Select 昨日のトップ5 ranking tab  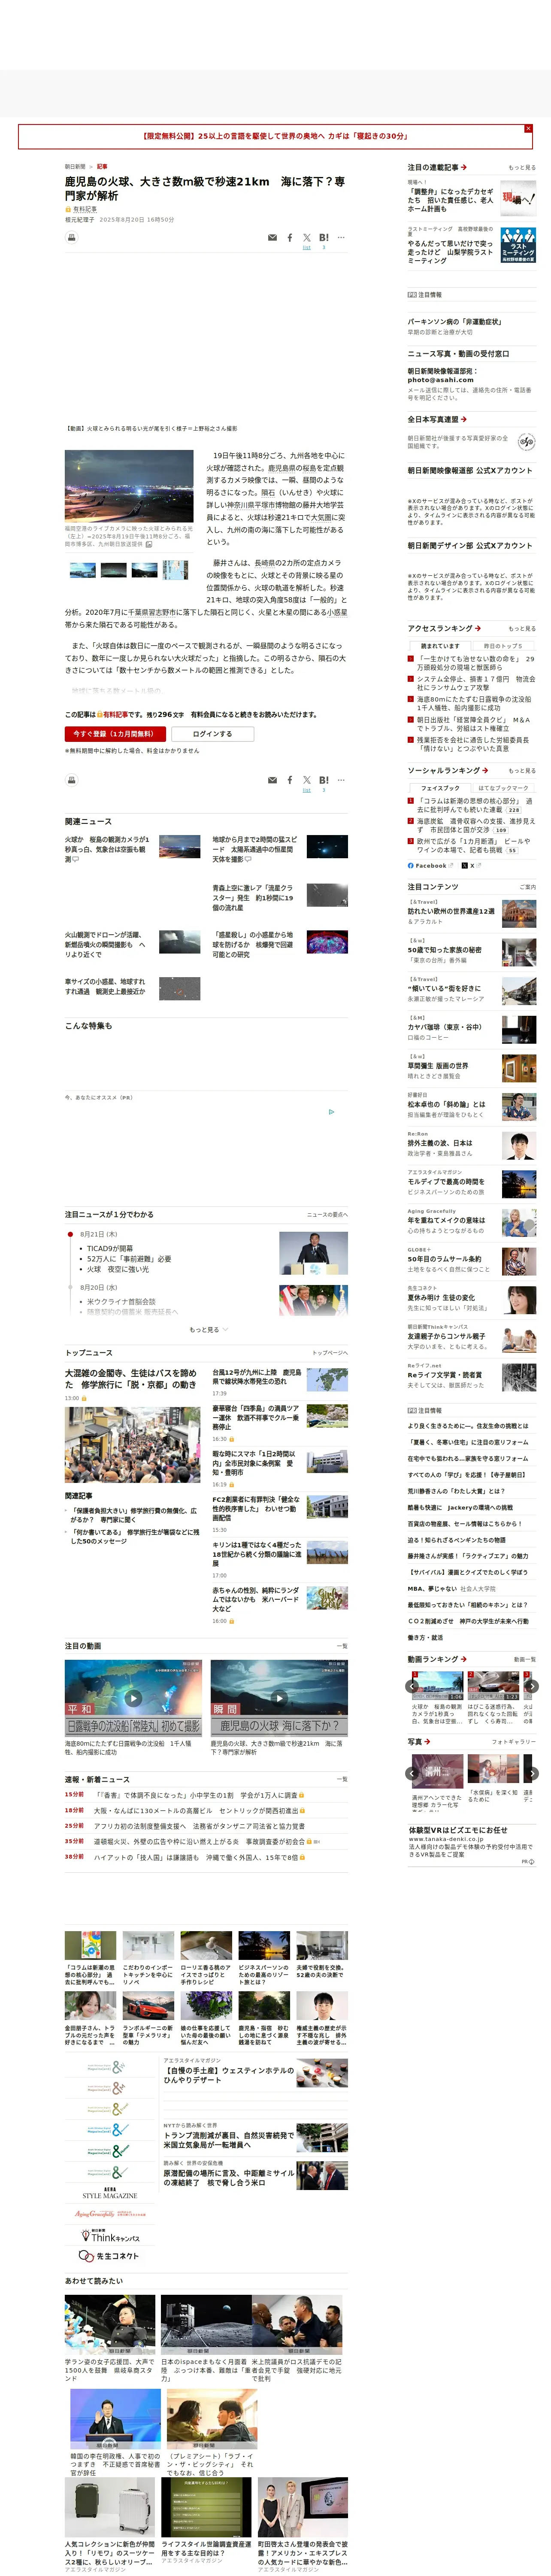(x=503, y=646)
